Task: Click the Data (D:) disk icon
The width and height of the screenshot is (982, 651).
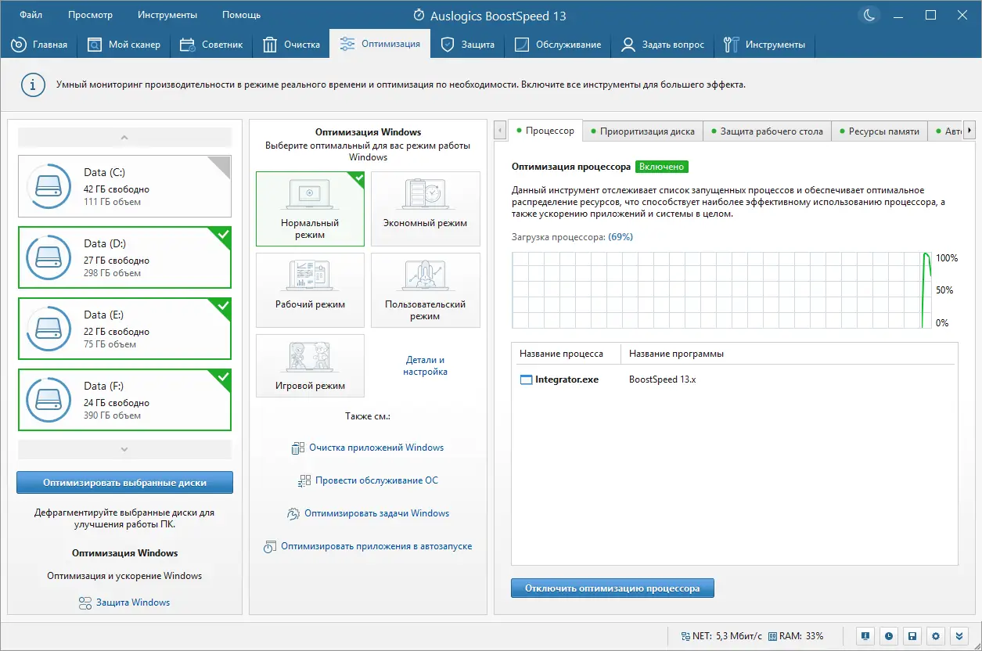Action: click(x=49, y=257)
